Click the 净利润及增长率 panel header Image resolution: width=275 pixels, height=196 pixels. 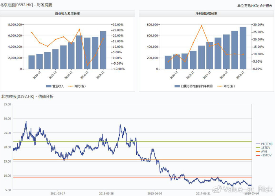click(x=206, y=14)
